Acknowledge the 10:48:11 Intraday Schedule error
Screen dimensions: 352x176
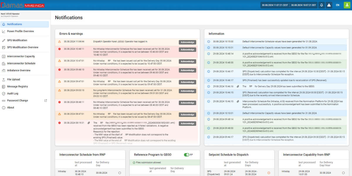187,50
